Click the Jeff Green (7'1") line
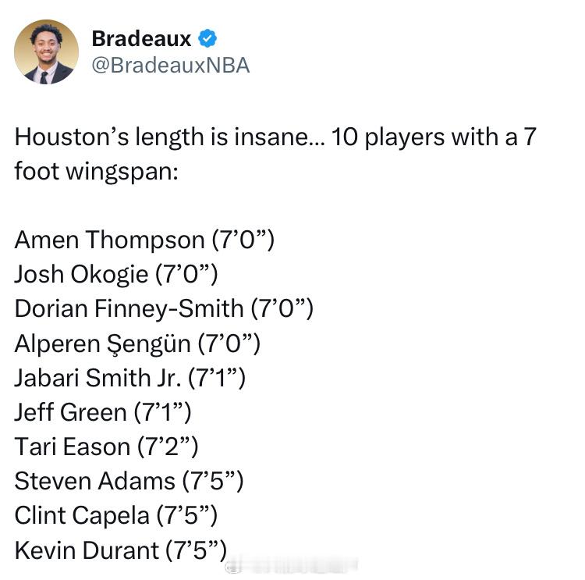The image size is (585, 580). (103, 413)
